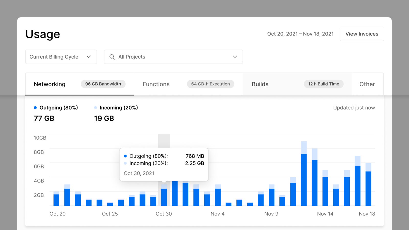
Task: Click the 96 GB Bandwidth badge
Action: coord(103,84)
